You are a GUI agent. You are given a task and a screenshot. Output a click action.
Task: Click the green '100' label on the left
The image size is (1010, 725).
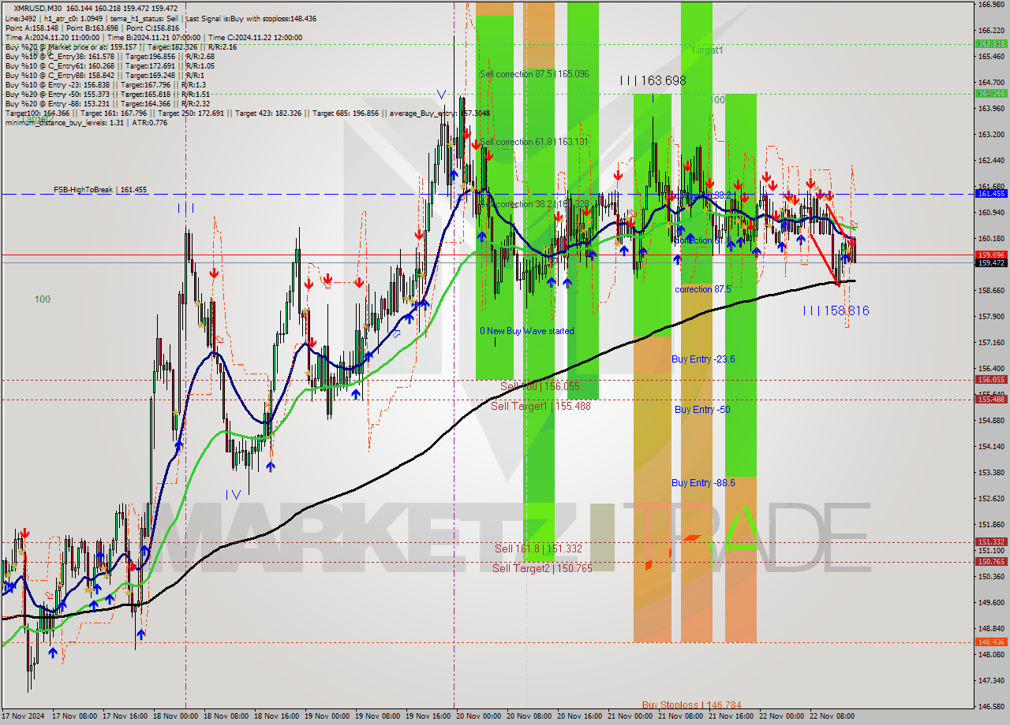tap(42, 299)
